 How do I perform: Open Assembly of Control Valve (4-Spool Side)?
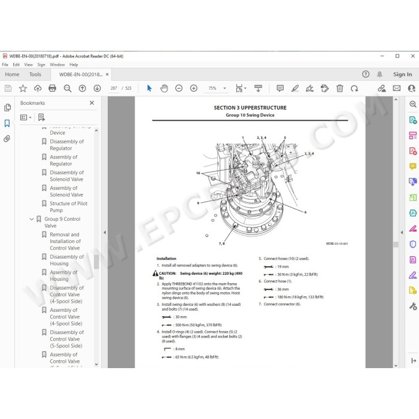(66, 317)
